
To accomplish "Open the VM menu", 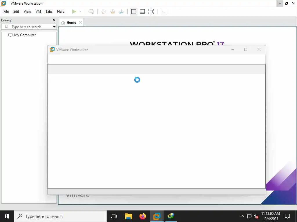I will (x=38, y=12).
